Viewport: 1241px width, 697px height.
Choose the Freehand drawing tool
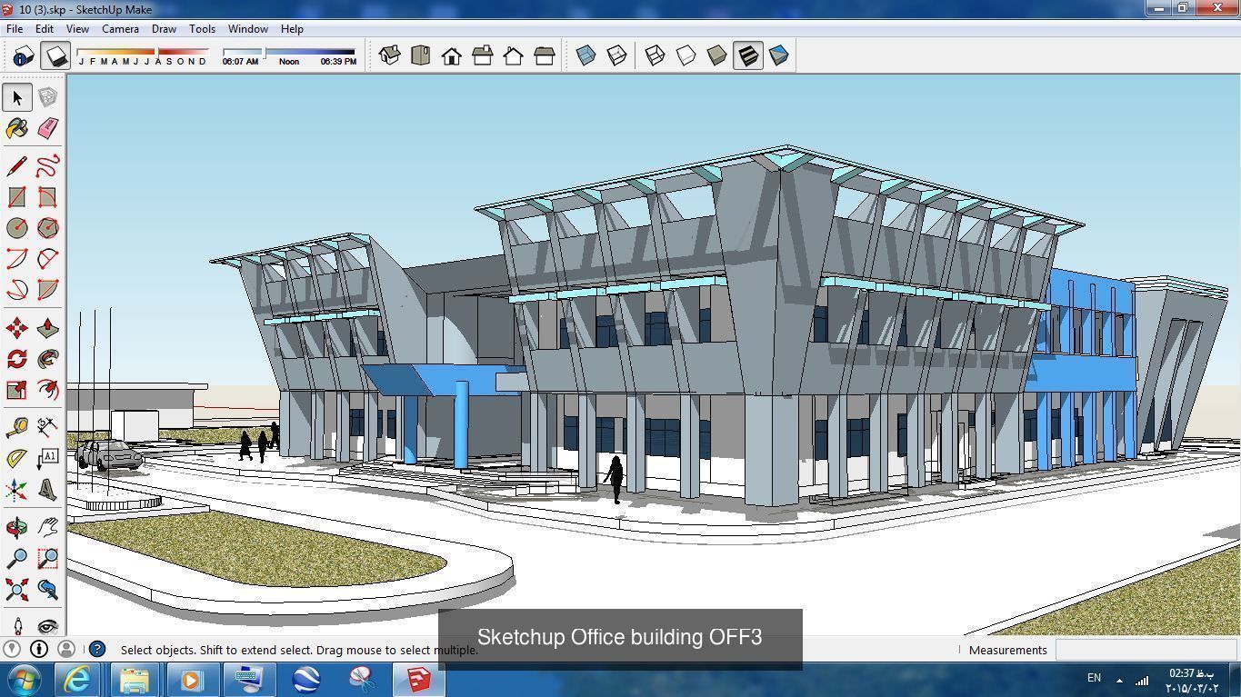pos(47,166)
